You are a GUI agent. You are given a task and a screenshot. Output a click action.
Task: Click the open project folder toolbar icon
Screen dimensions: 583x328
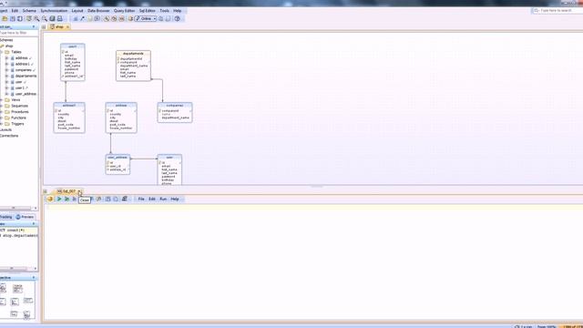pos(5,18)
